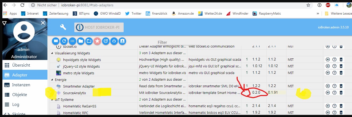Image resolution: width=352 pixels, height=117 pixels.
Task: Delete the Smartmeter Adapter via trash icon
Action: (341, 86)
